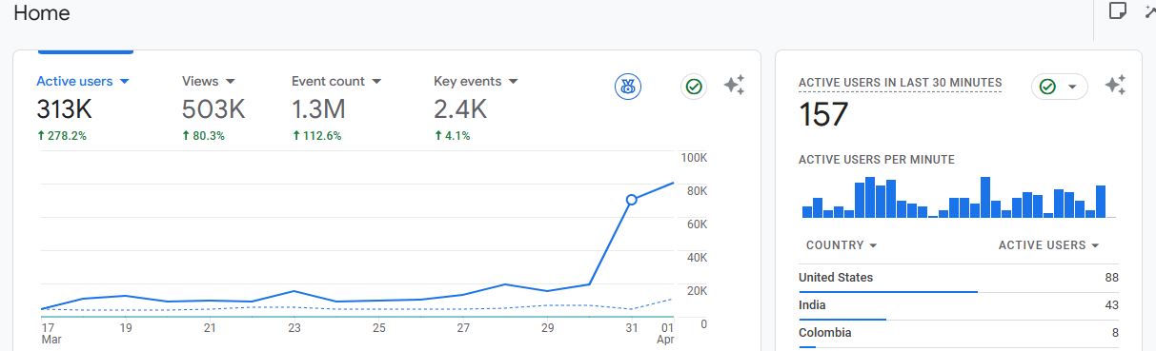Click the ACTIVE USERS PER MINUTE label
Screen dimensions: 1156x351
pyautogui.click(x=877, y=160)
